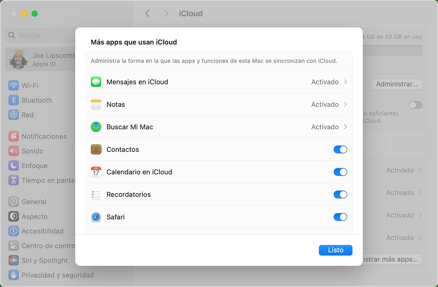
Task: Click the Red globe icon
Action: point(14,115)
